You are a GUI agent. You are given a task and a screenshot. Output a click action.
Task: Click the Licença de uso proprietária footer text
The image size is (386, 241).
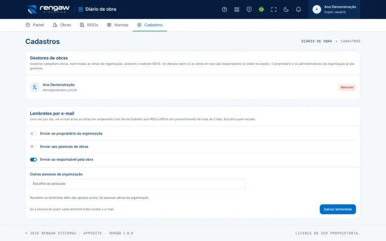point(328,233)
